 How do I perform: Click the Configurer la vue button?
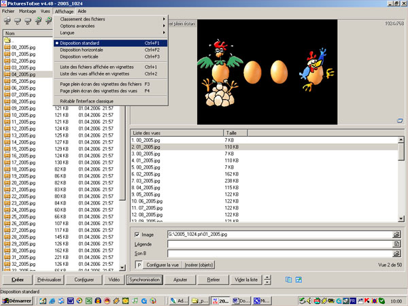click(163, 265)
